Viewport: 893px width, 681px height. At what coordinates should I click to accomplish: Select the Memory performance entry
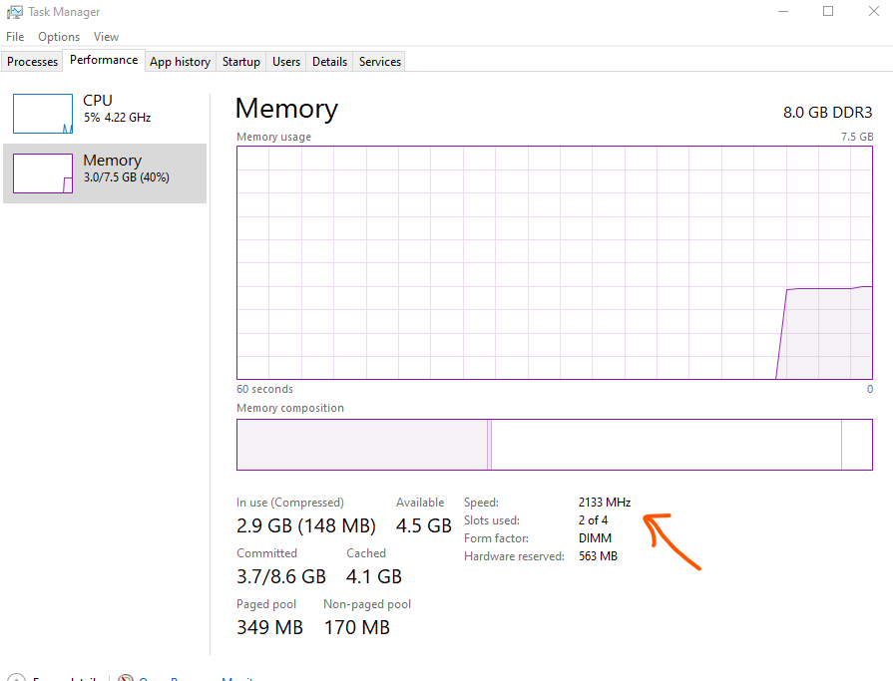pos(105,172)
